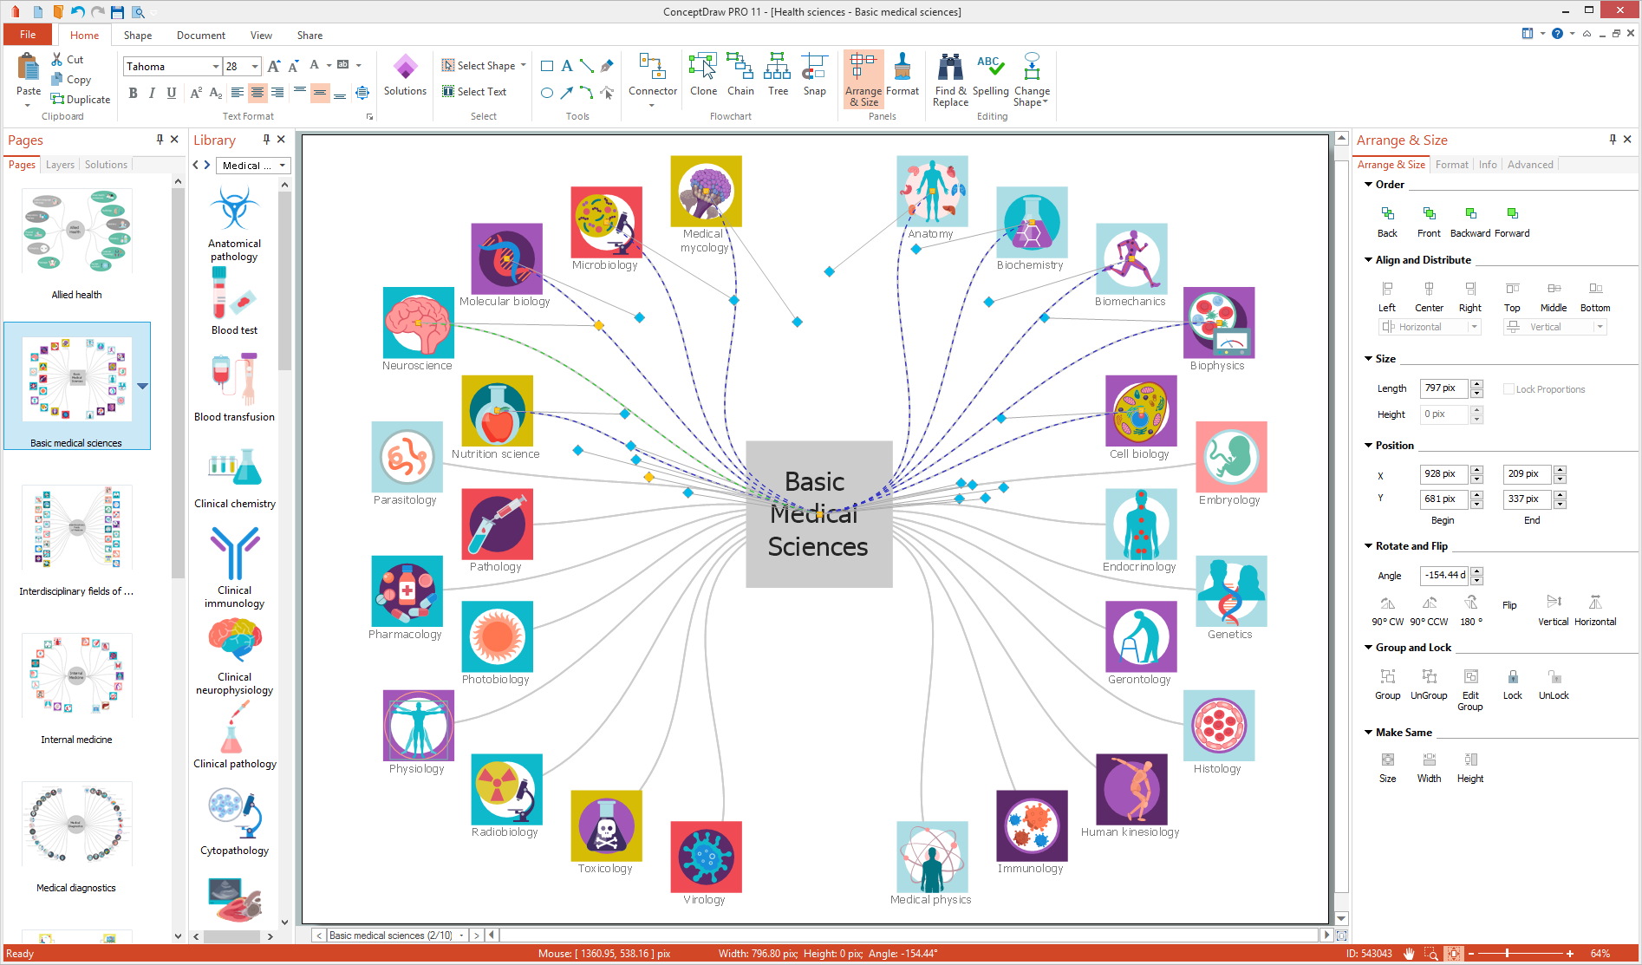Group the selected shapes

(1387, 684)
